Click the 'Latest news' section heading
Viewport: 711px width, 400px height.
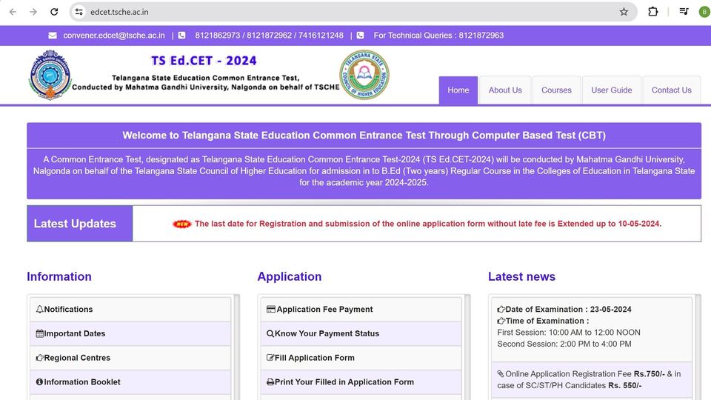(x=521, y=276)
